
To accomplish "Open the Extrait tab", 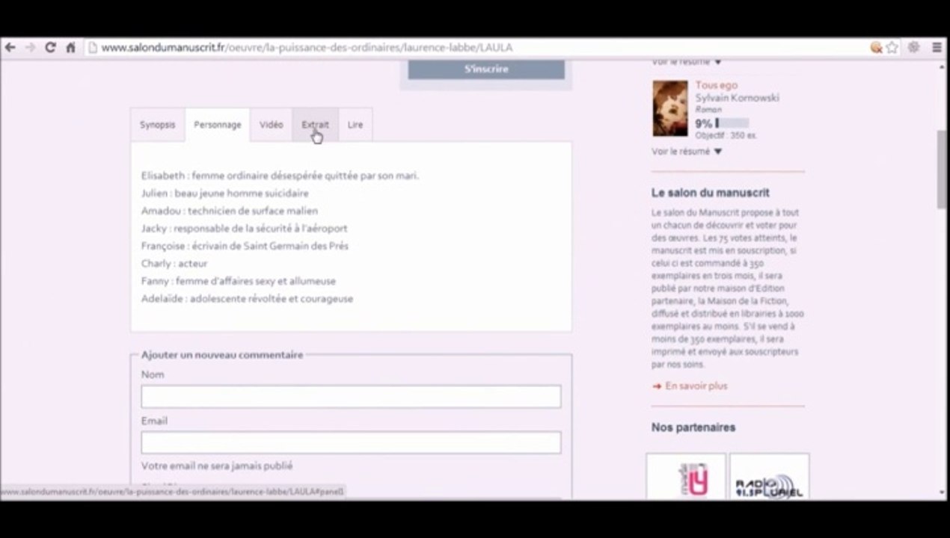I will (x=315, y=125).
